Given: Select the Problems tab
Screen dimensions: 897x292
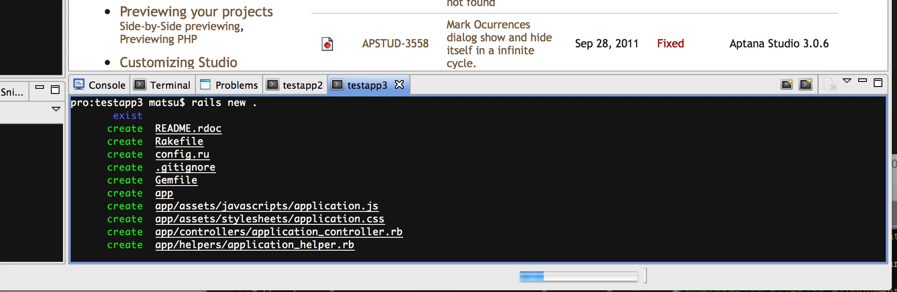Looking at the screenshot, I should (229, 85).
